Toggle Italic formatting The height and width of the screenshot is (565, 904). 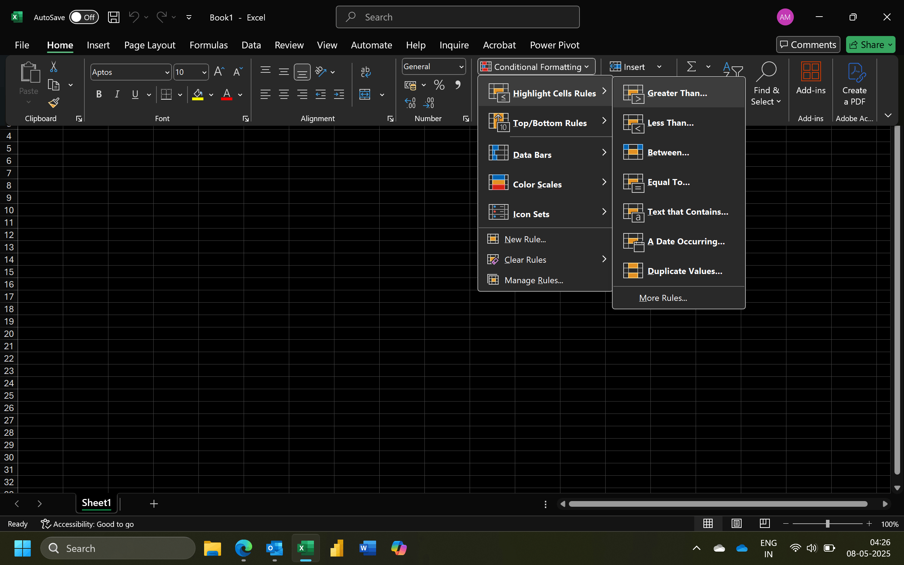(117, 94)
